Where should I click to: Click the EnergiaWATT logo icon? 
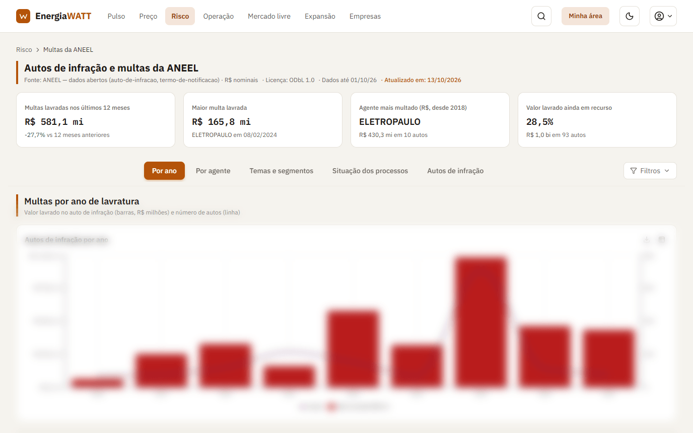(23, 16)
